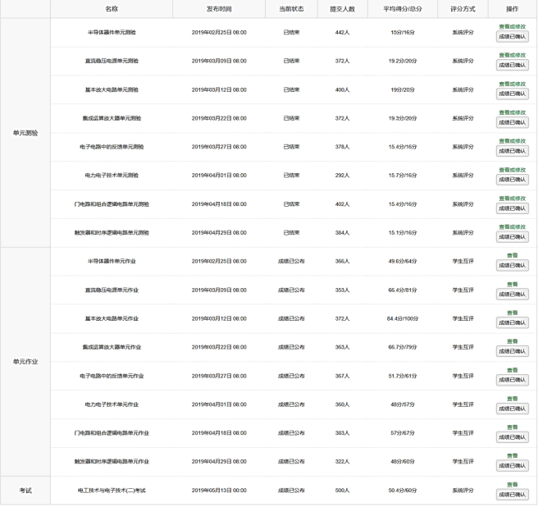Open 查看 link for 门电路和组合逻辑电路单元作业
Screen dimensions: 538x507
point(512,427)
